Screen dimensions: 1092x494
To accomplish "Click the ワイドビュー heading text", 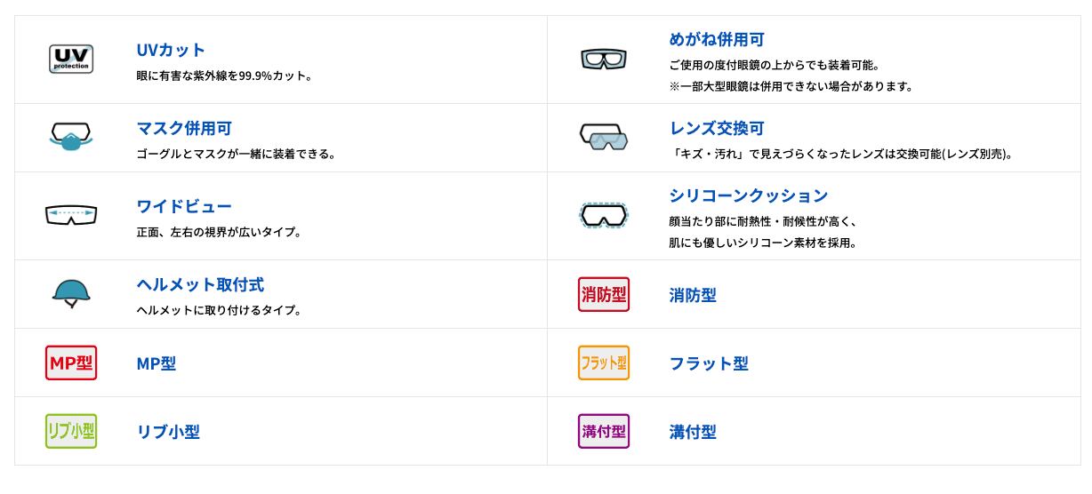I will point(184,206).
